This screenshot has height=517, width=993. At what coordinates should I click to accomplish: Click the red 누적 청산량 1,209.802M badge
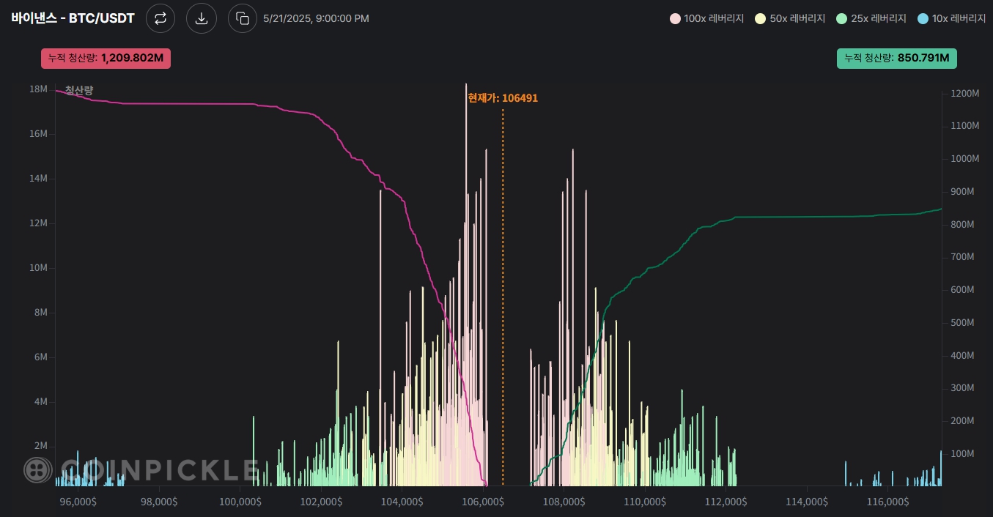coord(106,58)
